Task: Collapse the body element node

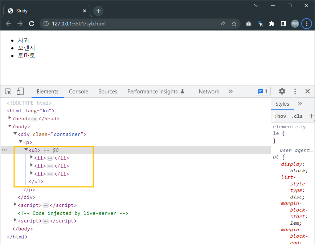Action: click(x=9, y=126)
